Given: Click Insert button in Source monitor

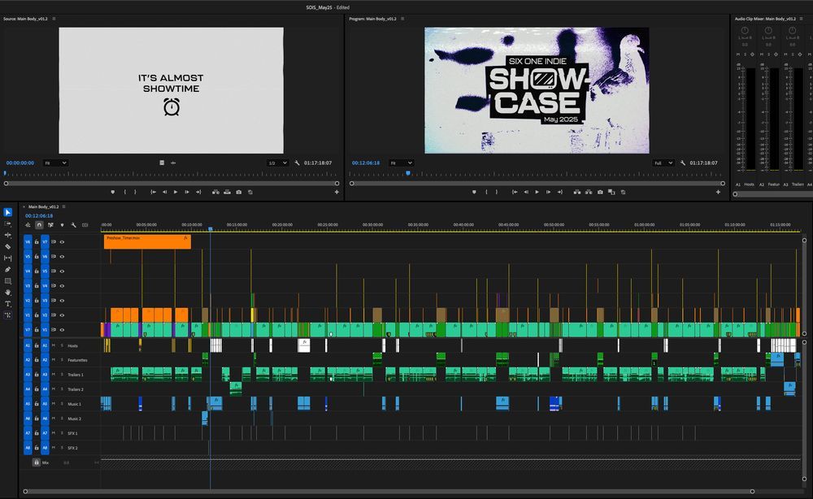Looking at the screenshot, I should coord(215,192).
